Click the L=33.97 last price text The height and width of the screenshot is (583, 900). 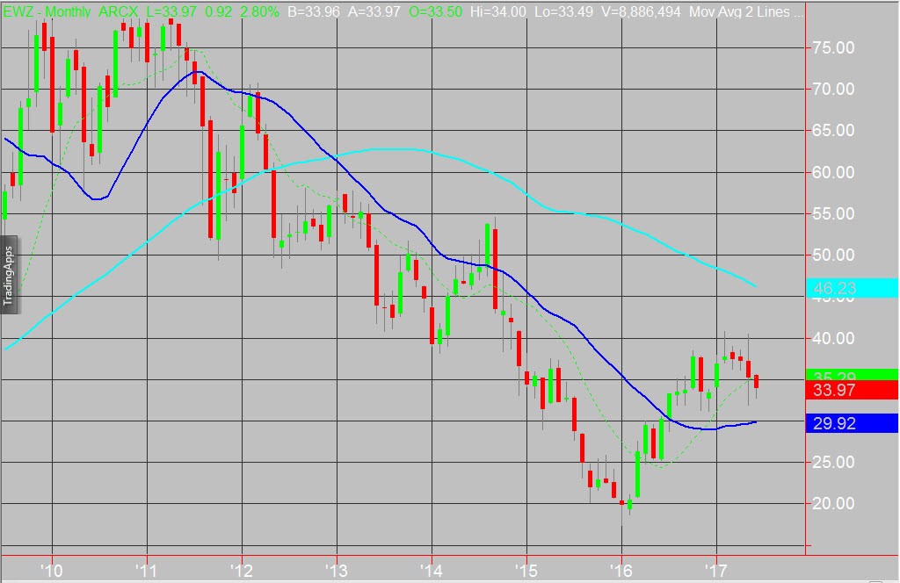[171, 11]
